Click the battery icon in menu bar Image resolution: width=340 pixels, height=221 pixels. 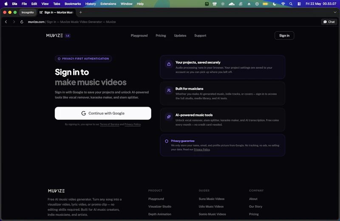pos(265,4)
